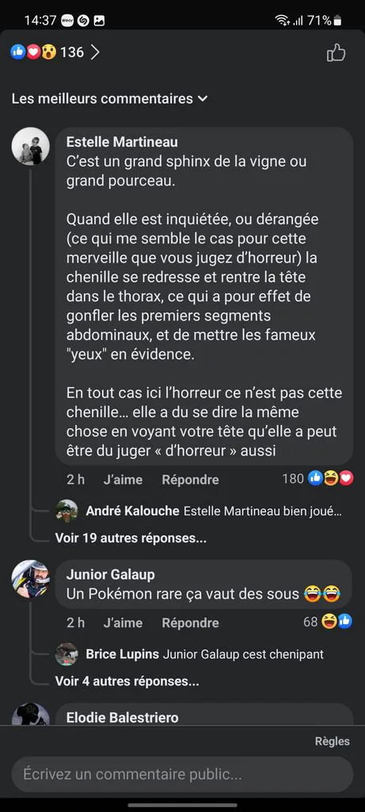
Task: Open Junior Galaup's profile picture
Action: [31, 579]
